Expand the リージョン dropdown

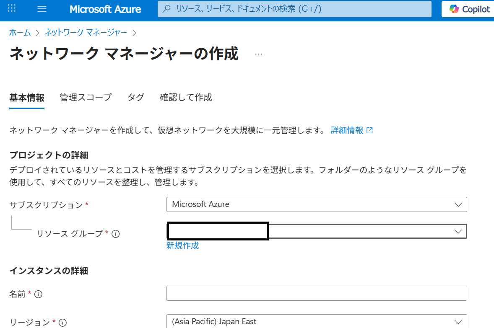[317, 321]
